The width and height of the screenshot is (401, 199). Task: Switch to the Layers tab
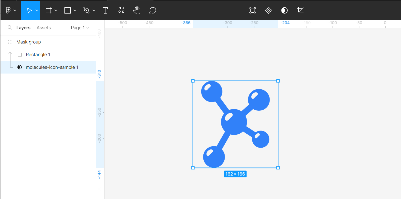click(x=23, y=28)
